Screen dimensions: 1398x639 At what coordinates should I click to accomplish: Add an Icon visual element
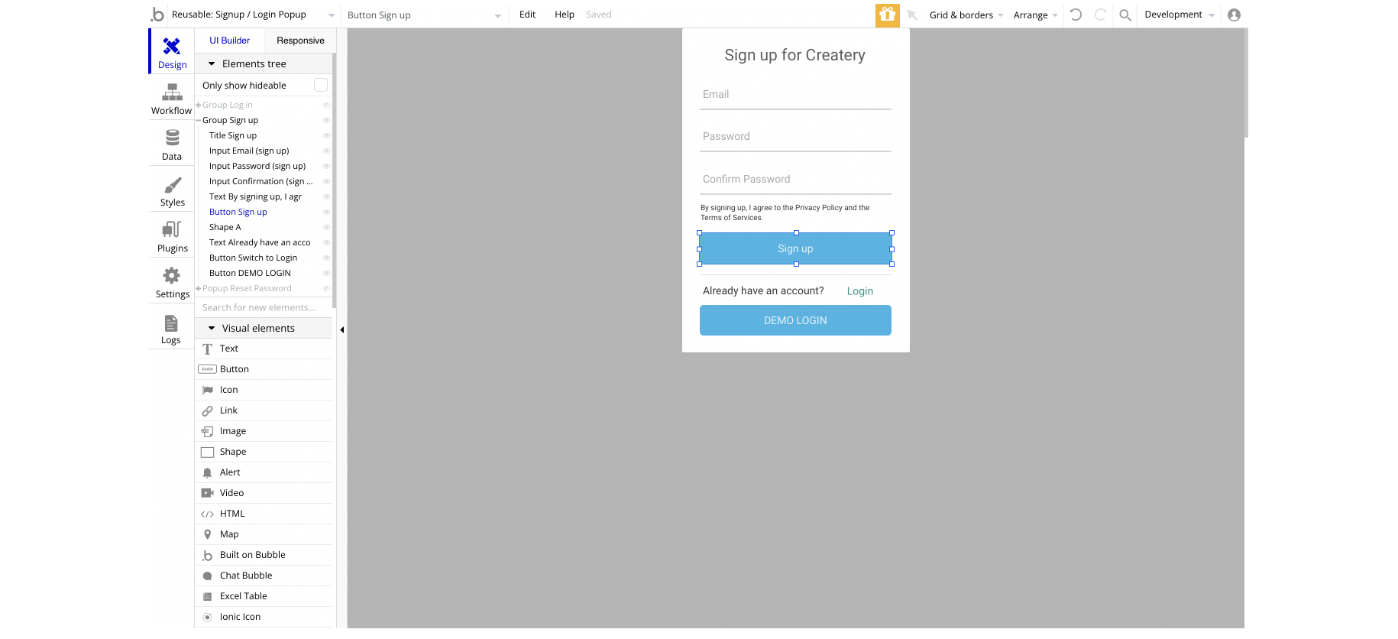264,390
